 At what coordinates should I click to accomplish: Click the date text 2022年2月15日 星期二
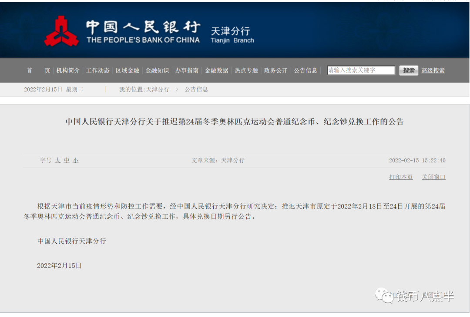tap(54, 89)
